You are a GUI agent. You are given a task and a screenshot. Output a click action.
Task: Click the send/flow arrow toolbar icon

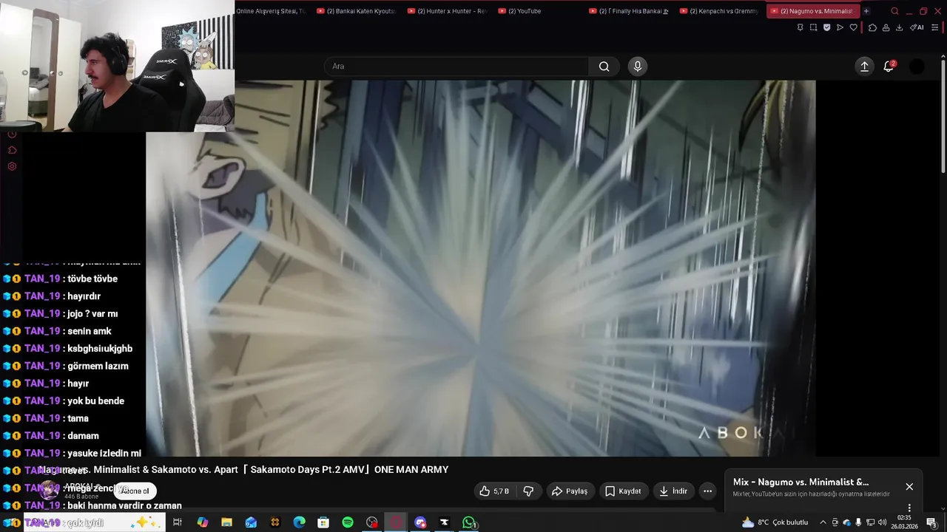pyautogui.click(x=840, y=27)
